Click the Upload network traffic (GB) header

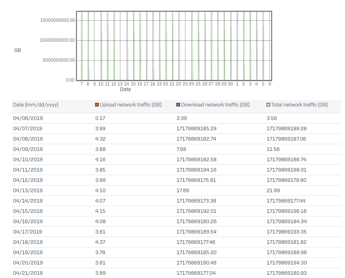point(130,105)
